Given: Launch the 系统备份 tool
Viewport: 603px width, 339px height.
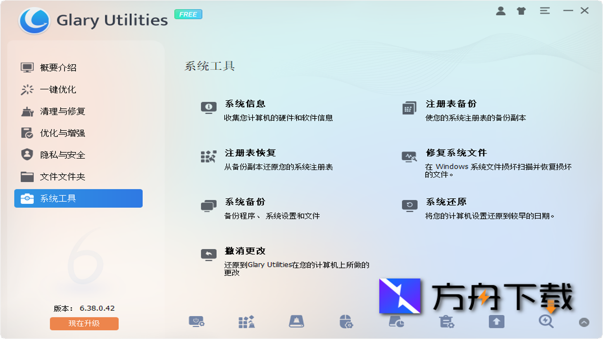Looking at the screenshot, I should coord(261,209).
